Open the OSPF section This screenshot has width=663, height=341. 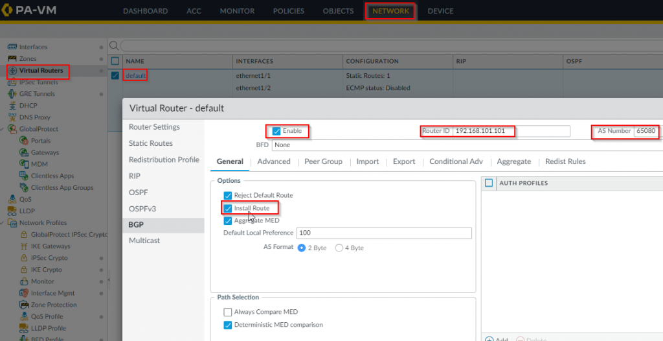[139, 193]
